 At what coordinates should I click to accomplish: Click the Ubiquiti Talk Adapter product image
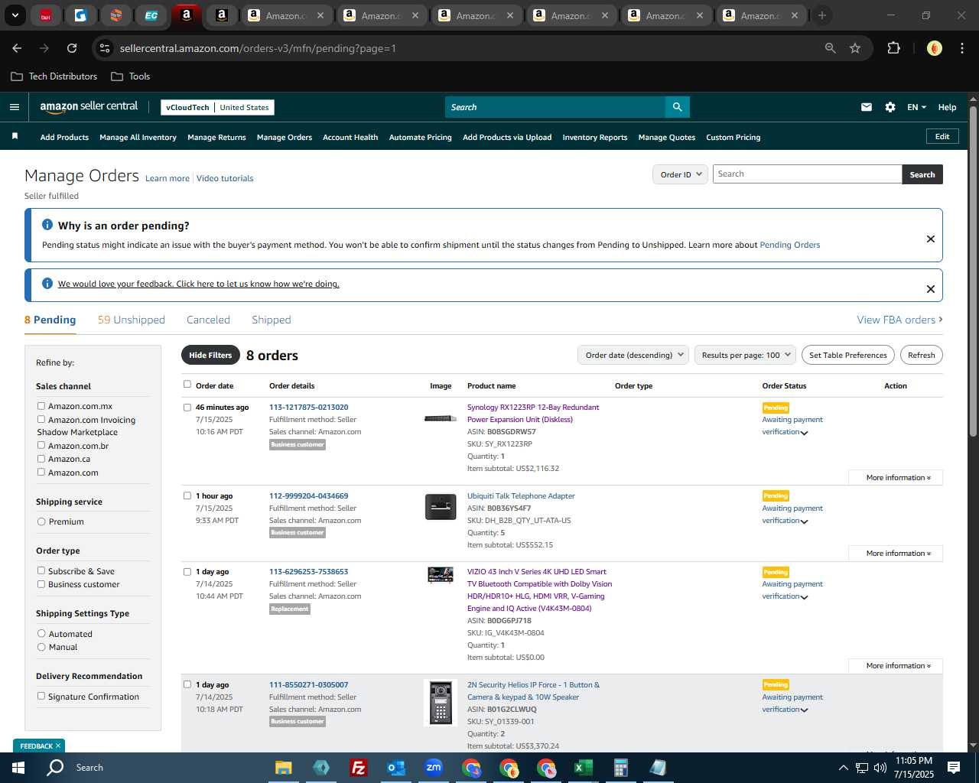441,507
